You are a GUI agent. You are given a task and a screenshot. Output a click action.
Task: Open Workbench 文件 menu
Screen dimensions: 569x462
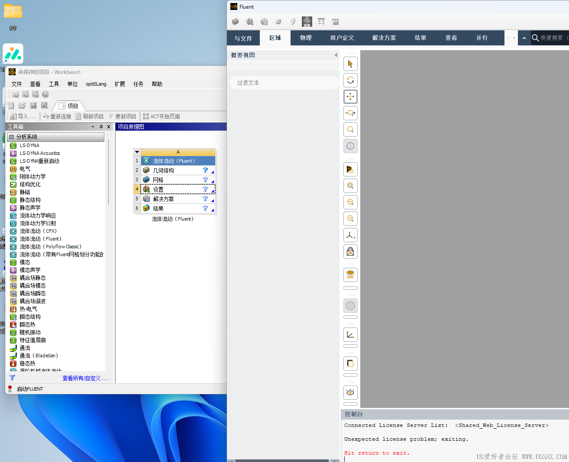click(x=16, y=84)
